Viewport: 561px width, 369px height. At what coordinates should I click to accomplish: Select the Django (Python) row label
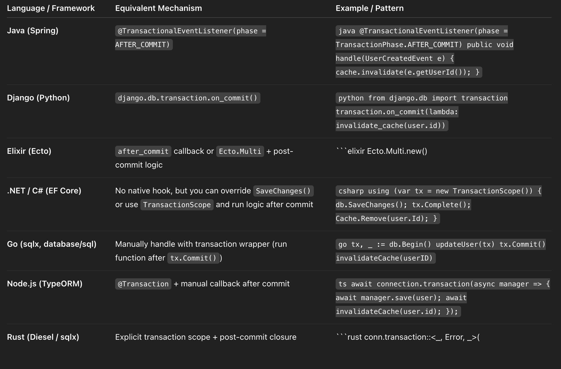[x=38, y=98]
